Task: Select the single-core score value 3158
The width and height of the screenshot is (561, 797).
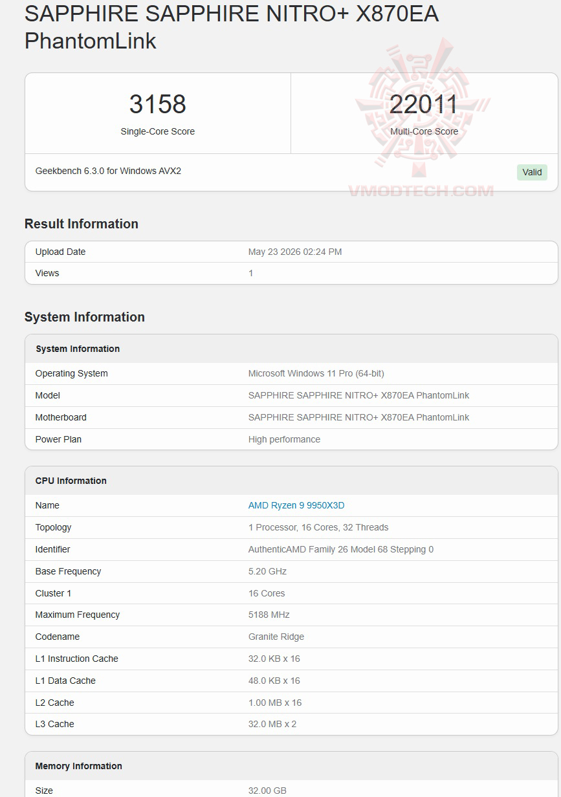Action: pos(158,104)
